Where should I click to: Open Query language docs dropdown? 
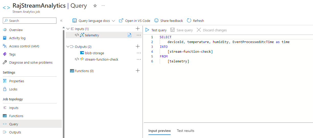(x=94, y=21)
